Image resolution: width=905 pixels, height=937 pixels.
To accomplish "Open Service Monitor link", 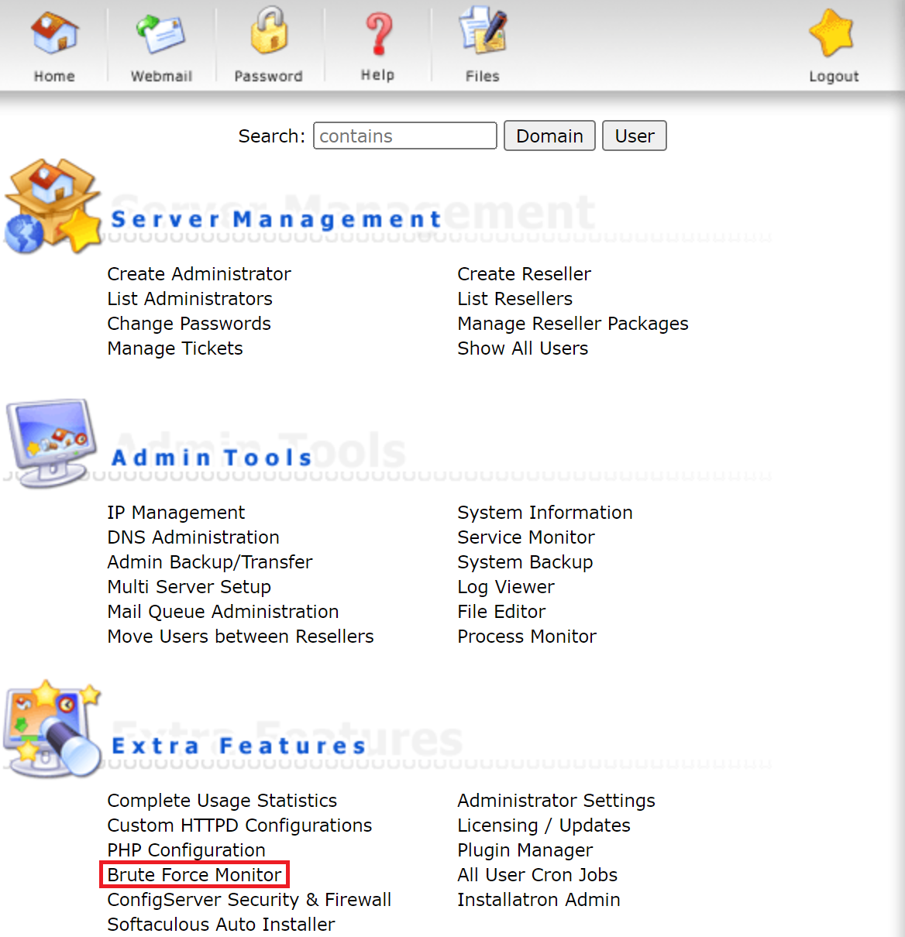I will pos(526,537).
